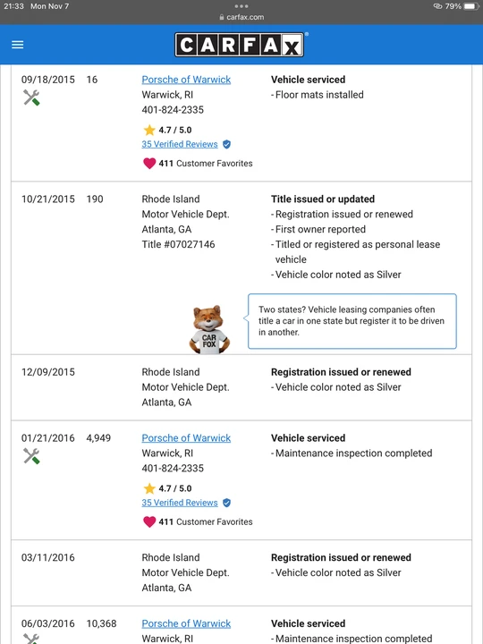Open Porsche of Warwick link dated 09/18/2015

coord(186,80)
